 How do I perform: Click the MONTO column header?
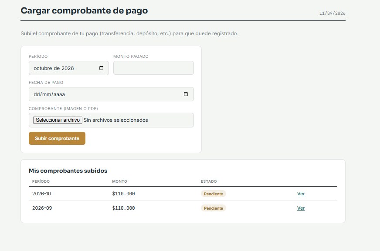(x=119, y=181)
